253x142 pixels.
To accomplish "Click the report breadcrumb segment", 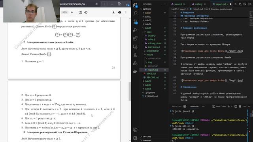I will click(x=183, y=9).
